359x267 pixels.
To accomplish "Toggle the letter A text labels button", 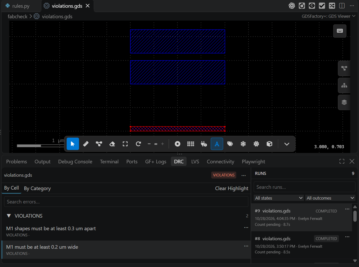I will pyautogui.click(x=217, y=144).
